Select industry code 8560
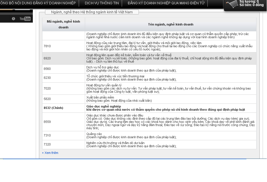The image size is (267, 182). (x=47, y=69)
